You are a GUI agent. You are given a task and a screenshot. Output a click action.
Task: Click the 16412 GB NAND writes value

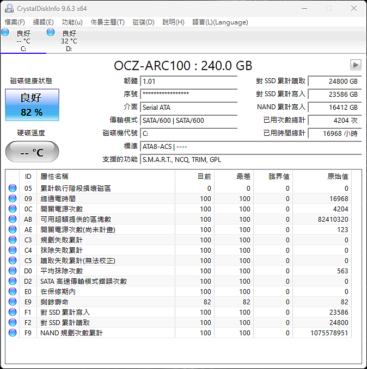coord(335,107)
